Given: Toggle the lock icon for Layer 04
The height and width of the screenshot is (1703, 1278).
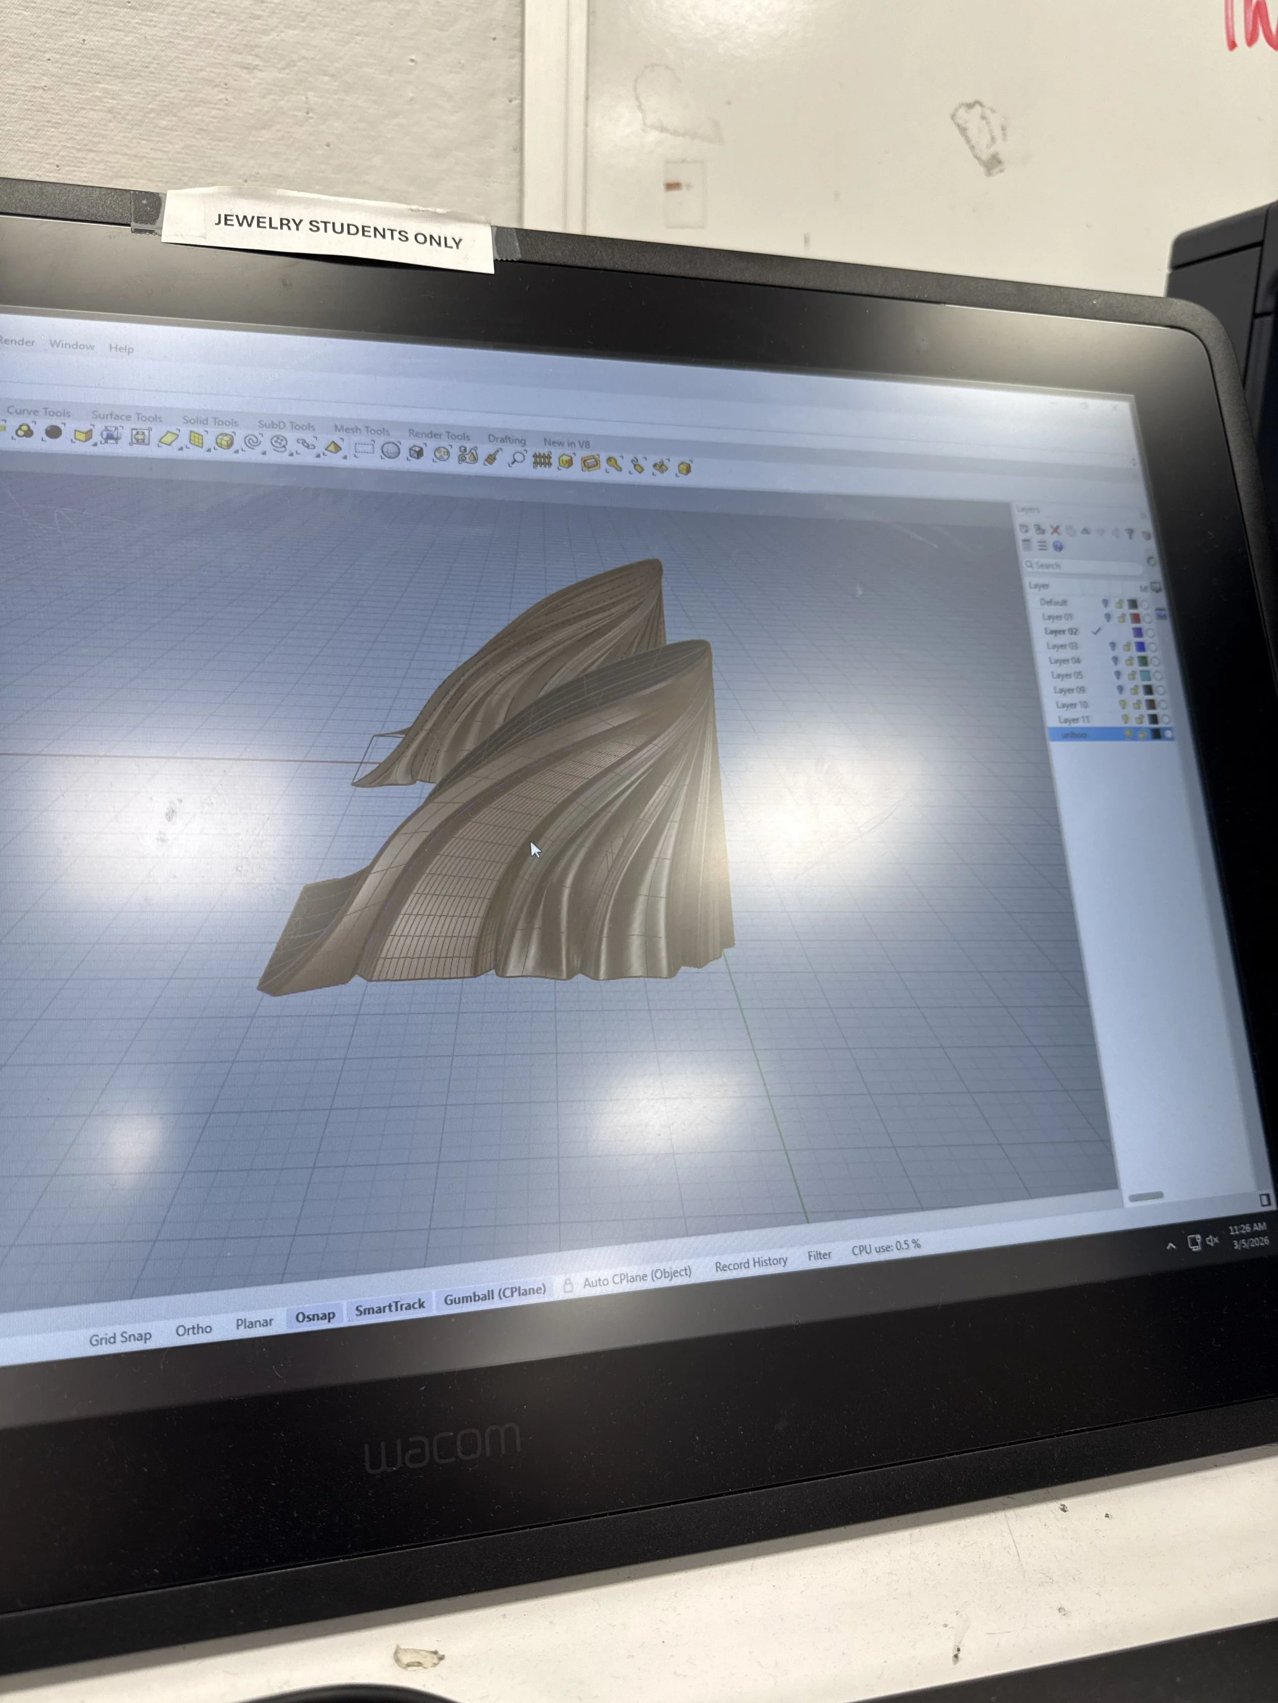Looking at the screenshot, I should [x=1129, y=661].
